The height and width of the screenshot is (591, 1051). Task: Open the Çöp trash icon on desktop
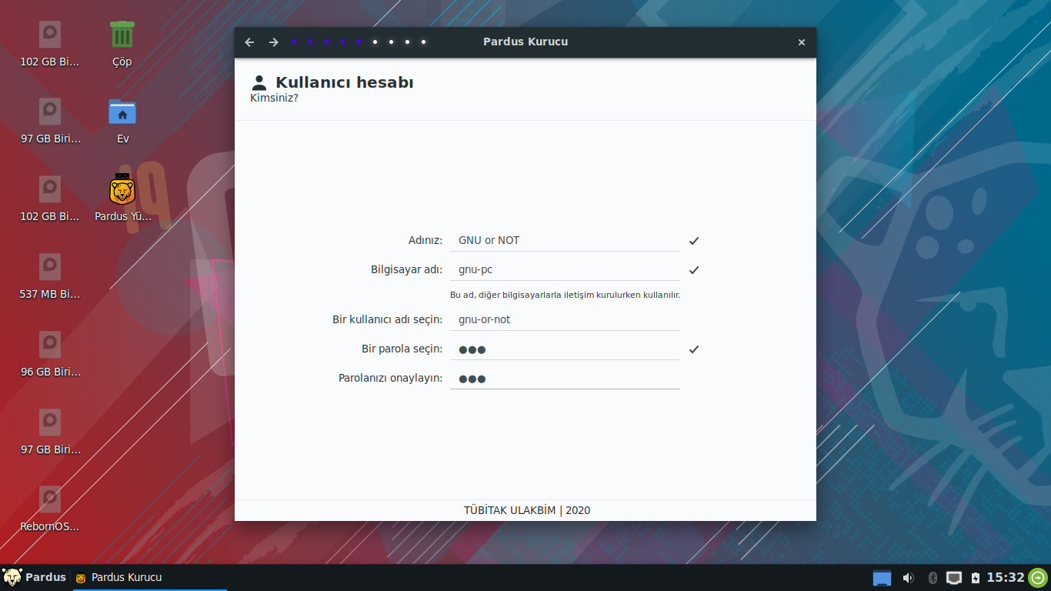tap(122, 45)
